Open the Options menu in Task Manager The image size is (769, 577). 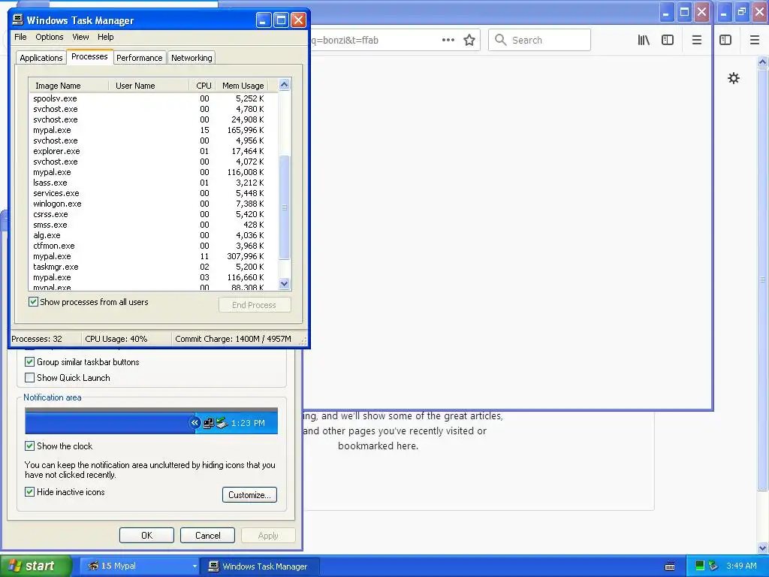[x=50, y=37]
